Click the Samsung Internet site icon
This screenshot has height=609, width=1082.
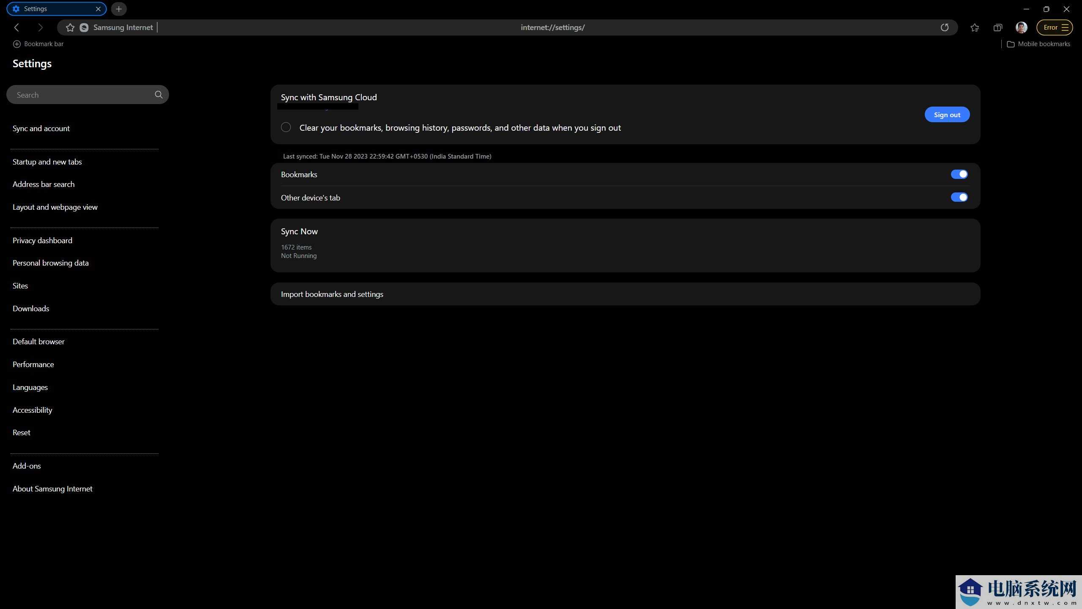(84, 27)
